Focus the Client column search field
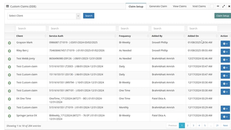 pos(31,29)
